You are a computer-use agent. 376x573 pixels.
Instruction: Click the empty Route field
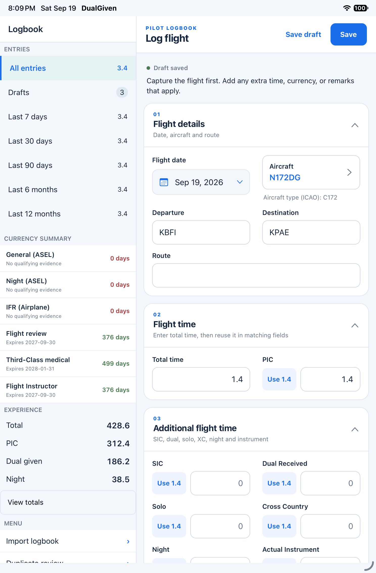point(256,275)
